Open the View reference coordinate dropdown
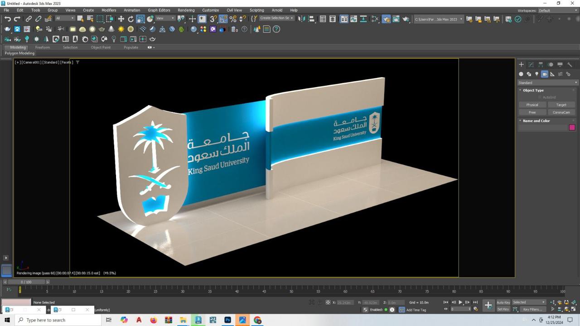This screenshot has width=580, height=326. [165, 19]
